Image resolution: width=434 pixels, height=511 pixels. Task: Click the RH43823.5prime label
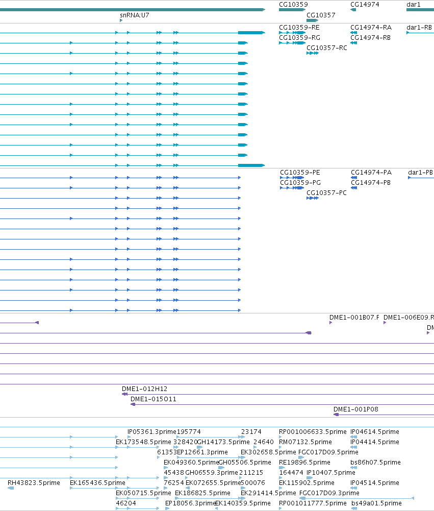tap(34, 483)
